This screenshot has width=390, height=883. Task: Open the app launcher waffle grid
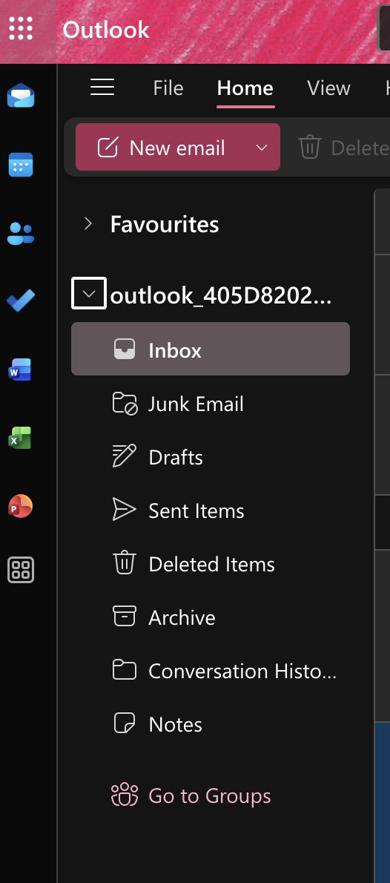(x=21, y=29)
